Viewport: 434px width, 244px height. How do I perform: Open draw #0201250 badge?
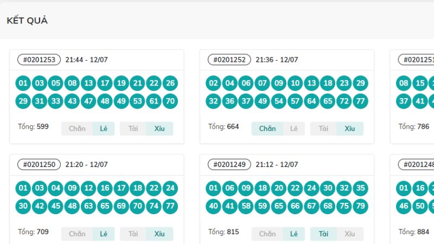pos(39,164)
